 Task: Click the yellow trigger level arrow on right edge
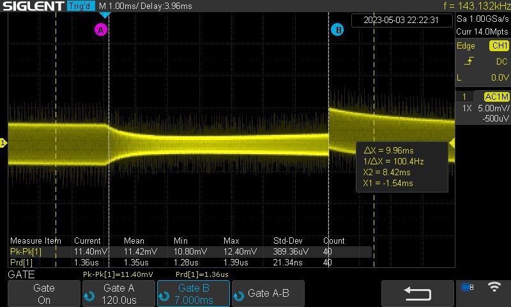click(452, 143)
